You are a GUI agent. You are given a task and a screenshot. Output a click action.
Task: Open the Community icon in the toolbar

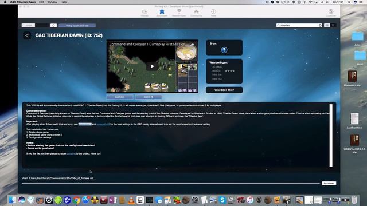coord(196,13)
